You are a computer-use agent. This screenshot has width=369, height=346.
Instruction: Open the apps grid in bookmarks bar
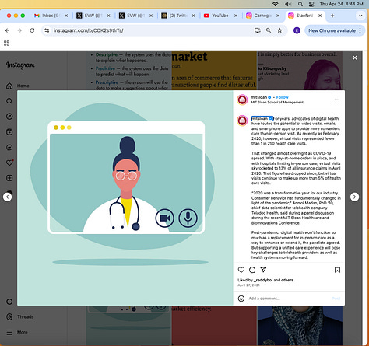[7, 43]
